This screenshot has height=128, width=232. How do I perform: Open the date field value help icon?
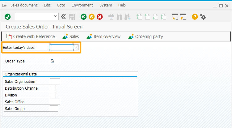(x=76, y=47)
